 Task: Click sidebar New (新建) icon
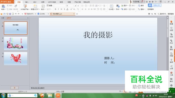coord(171,23)
